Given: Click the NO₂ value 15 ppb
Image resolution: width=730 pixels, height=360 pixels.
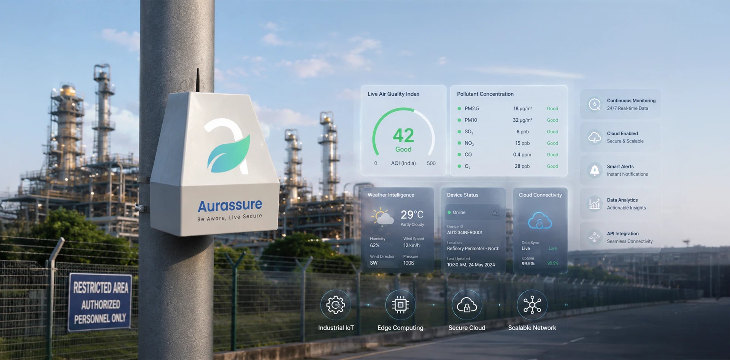Looking at the screenshot, I should 522,143.
